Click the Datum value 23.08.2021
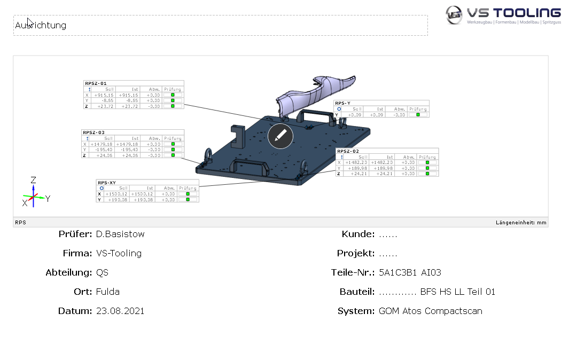This screenshot has height=345, width=569. point(120,311)
